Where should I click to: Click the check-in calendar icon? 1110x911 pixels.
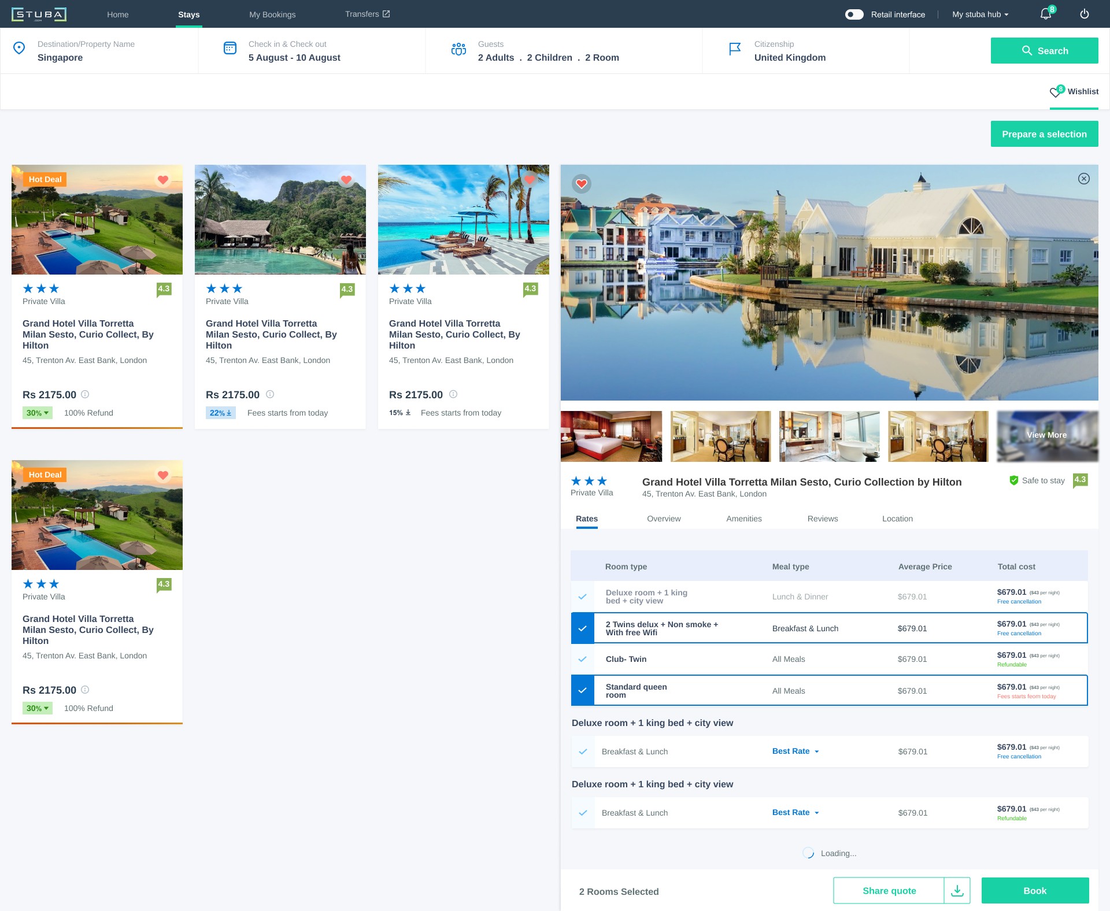point(230,49)
